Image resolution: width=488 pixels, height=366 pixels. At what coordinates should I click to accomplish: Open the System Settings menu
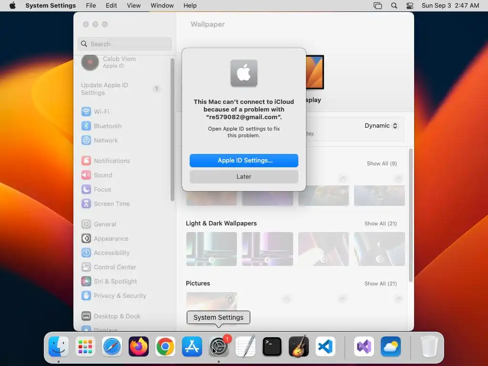click(51, 6)
